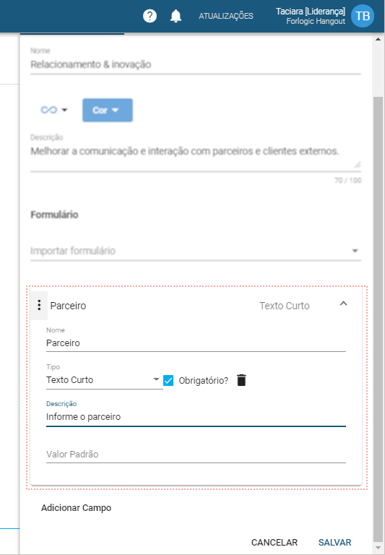Open the Taciara [Liderança] user menu
Viewport: 385px width, 555px height.
(311, 16)
